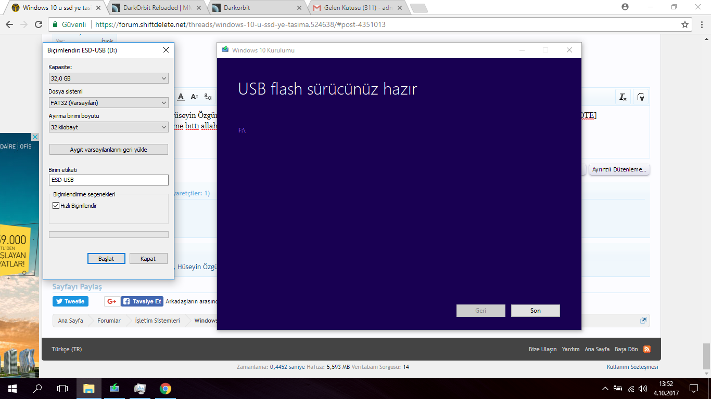The width and height of the screenshot is (711, 399).
Task: Open İşletim Sistemleri breadcrumb link
Action: pos(157,321)
